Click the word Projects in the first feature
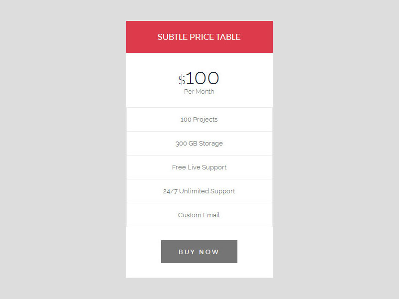 (205, 120)
